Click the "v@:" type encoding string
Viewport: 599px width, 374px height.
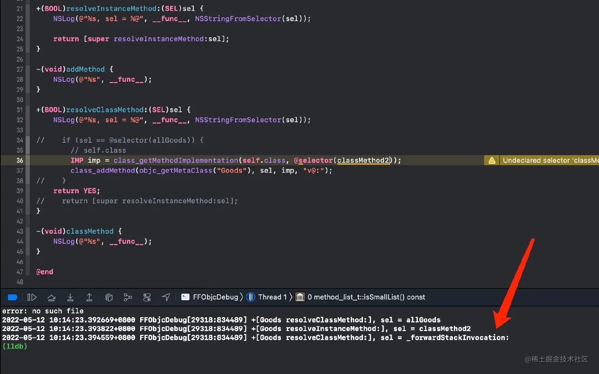click(314, 171)
